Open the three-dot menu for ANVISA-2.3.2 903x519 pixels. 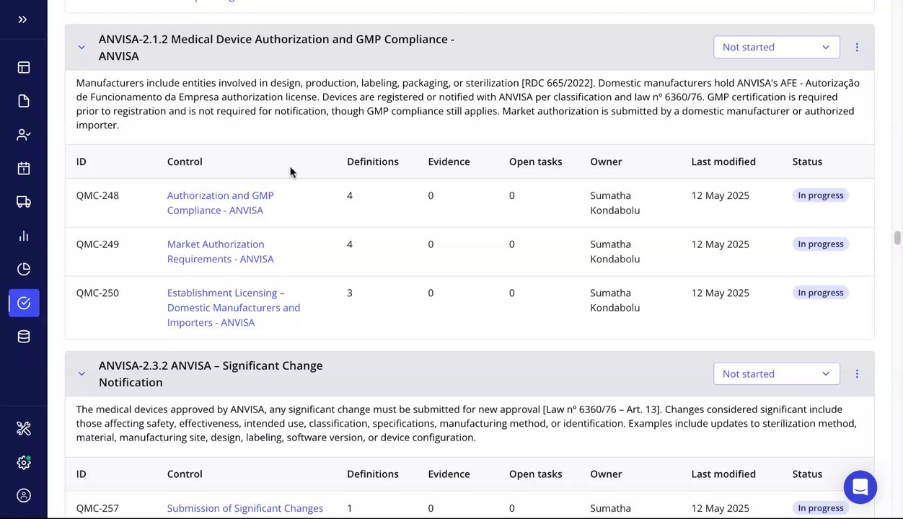point(857,373)
